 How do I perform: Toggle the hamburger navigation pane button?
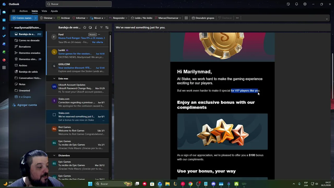click(13, 11)
